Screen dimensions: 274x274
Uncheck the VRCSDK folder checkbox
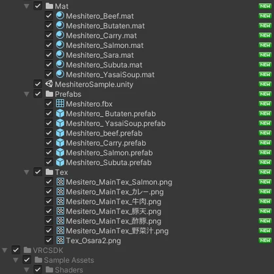click(x=16, y=250)
